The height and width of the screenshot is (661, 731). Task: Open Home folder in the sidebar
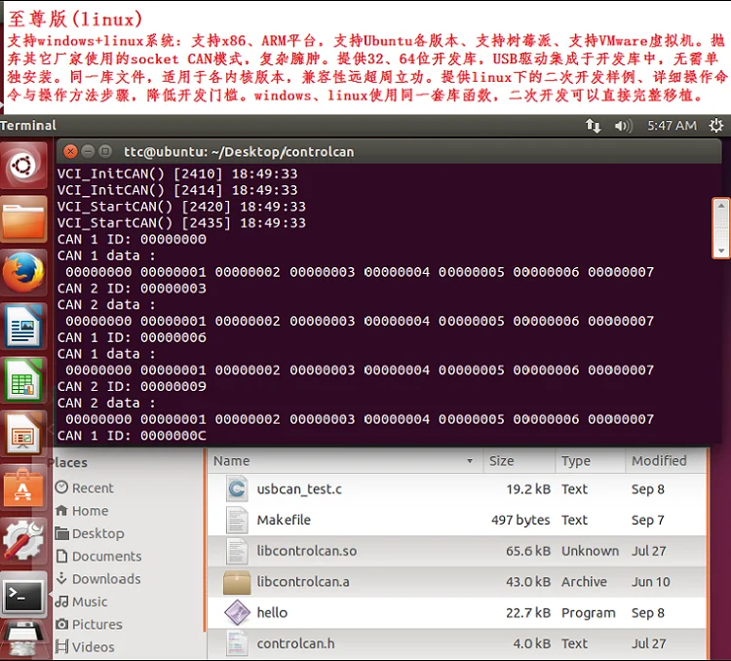(x=90, y=511)
